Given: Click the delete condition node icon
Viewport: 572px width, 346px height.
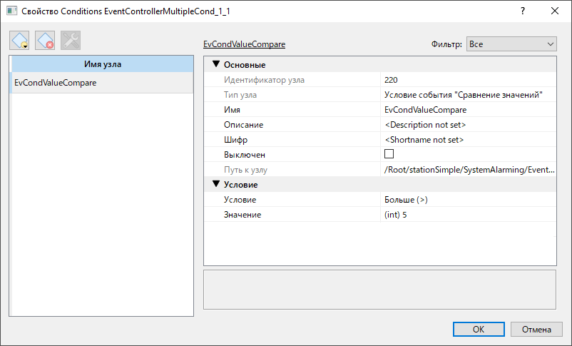Looking at the screenshot, I should coord(45,40).
